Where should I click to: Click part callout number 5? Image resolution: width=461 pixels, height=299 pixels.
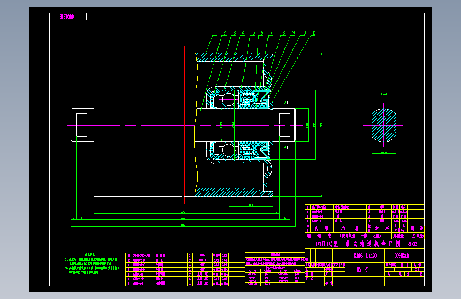(x=254, y=33)
